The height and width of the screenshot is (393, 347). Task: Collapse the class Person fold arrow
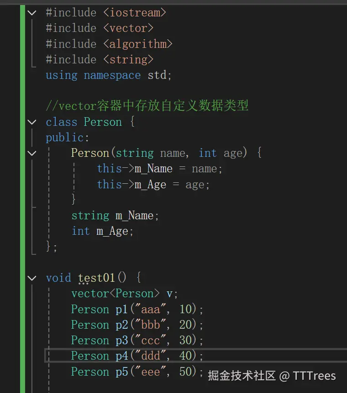(32, 122)
